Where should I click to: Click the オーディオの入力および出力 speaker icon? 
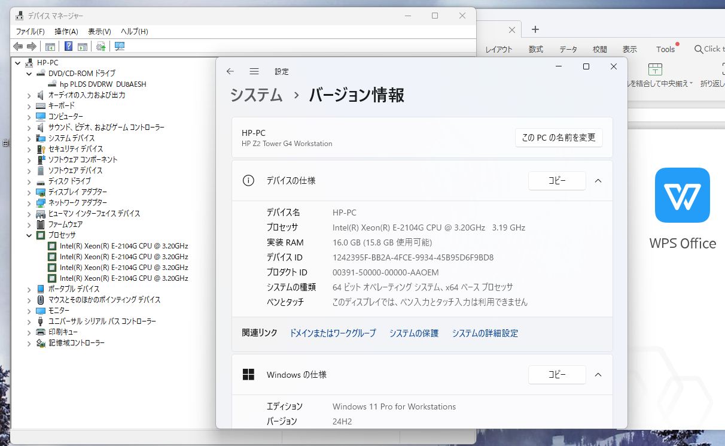point(41,95)
